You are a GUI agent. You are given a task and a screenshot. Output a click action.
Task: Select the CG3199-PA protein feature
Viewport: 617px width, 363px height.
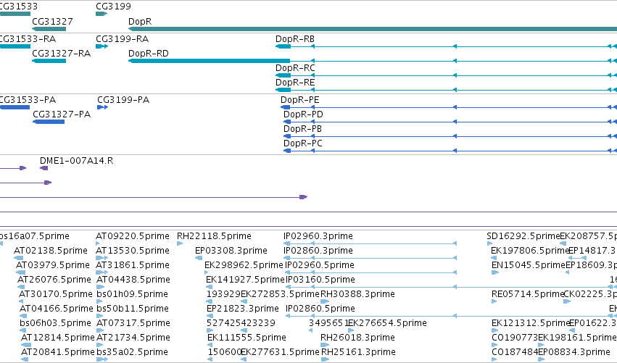[103, 107]
